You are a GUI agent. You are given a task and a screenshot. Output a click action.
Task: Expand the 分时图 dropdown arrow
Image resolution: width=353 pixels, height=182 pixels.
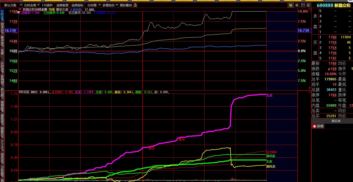(x=100, y=5)
